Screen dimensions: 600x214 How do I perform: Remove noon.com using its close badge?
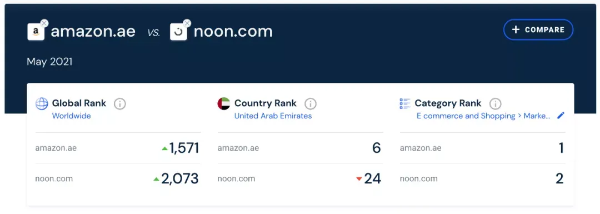point(187,23)
